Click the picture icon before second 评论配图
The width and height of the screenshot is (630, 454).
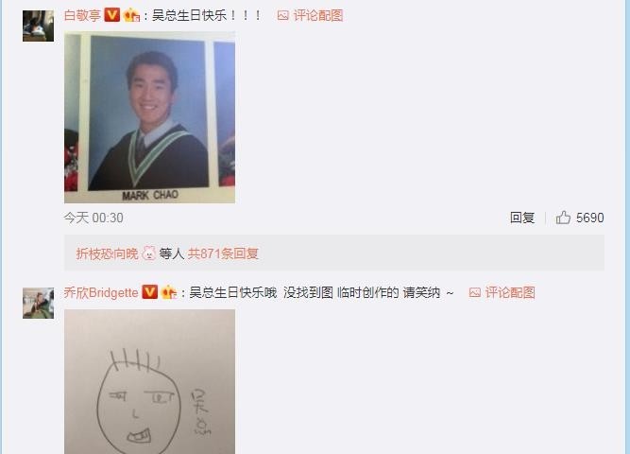coord(474,292)
